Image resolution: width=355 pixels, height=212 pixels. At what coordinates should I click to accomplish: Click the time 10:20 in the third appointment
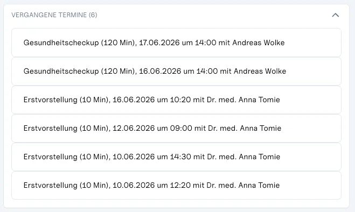pyautogui.click(x=180, y=100)
